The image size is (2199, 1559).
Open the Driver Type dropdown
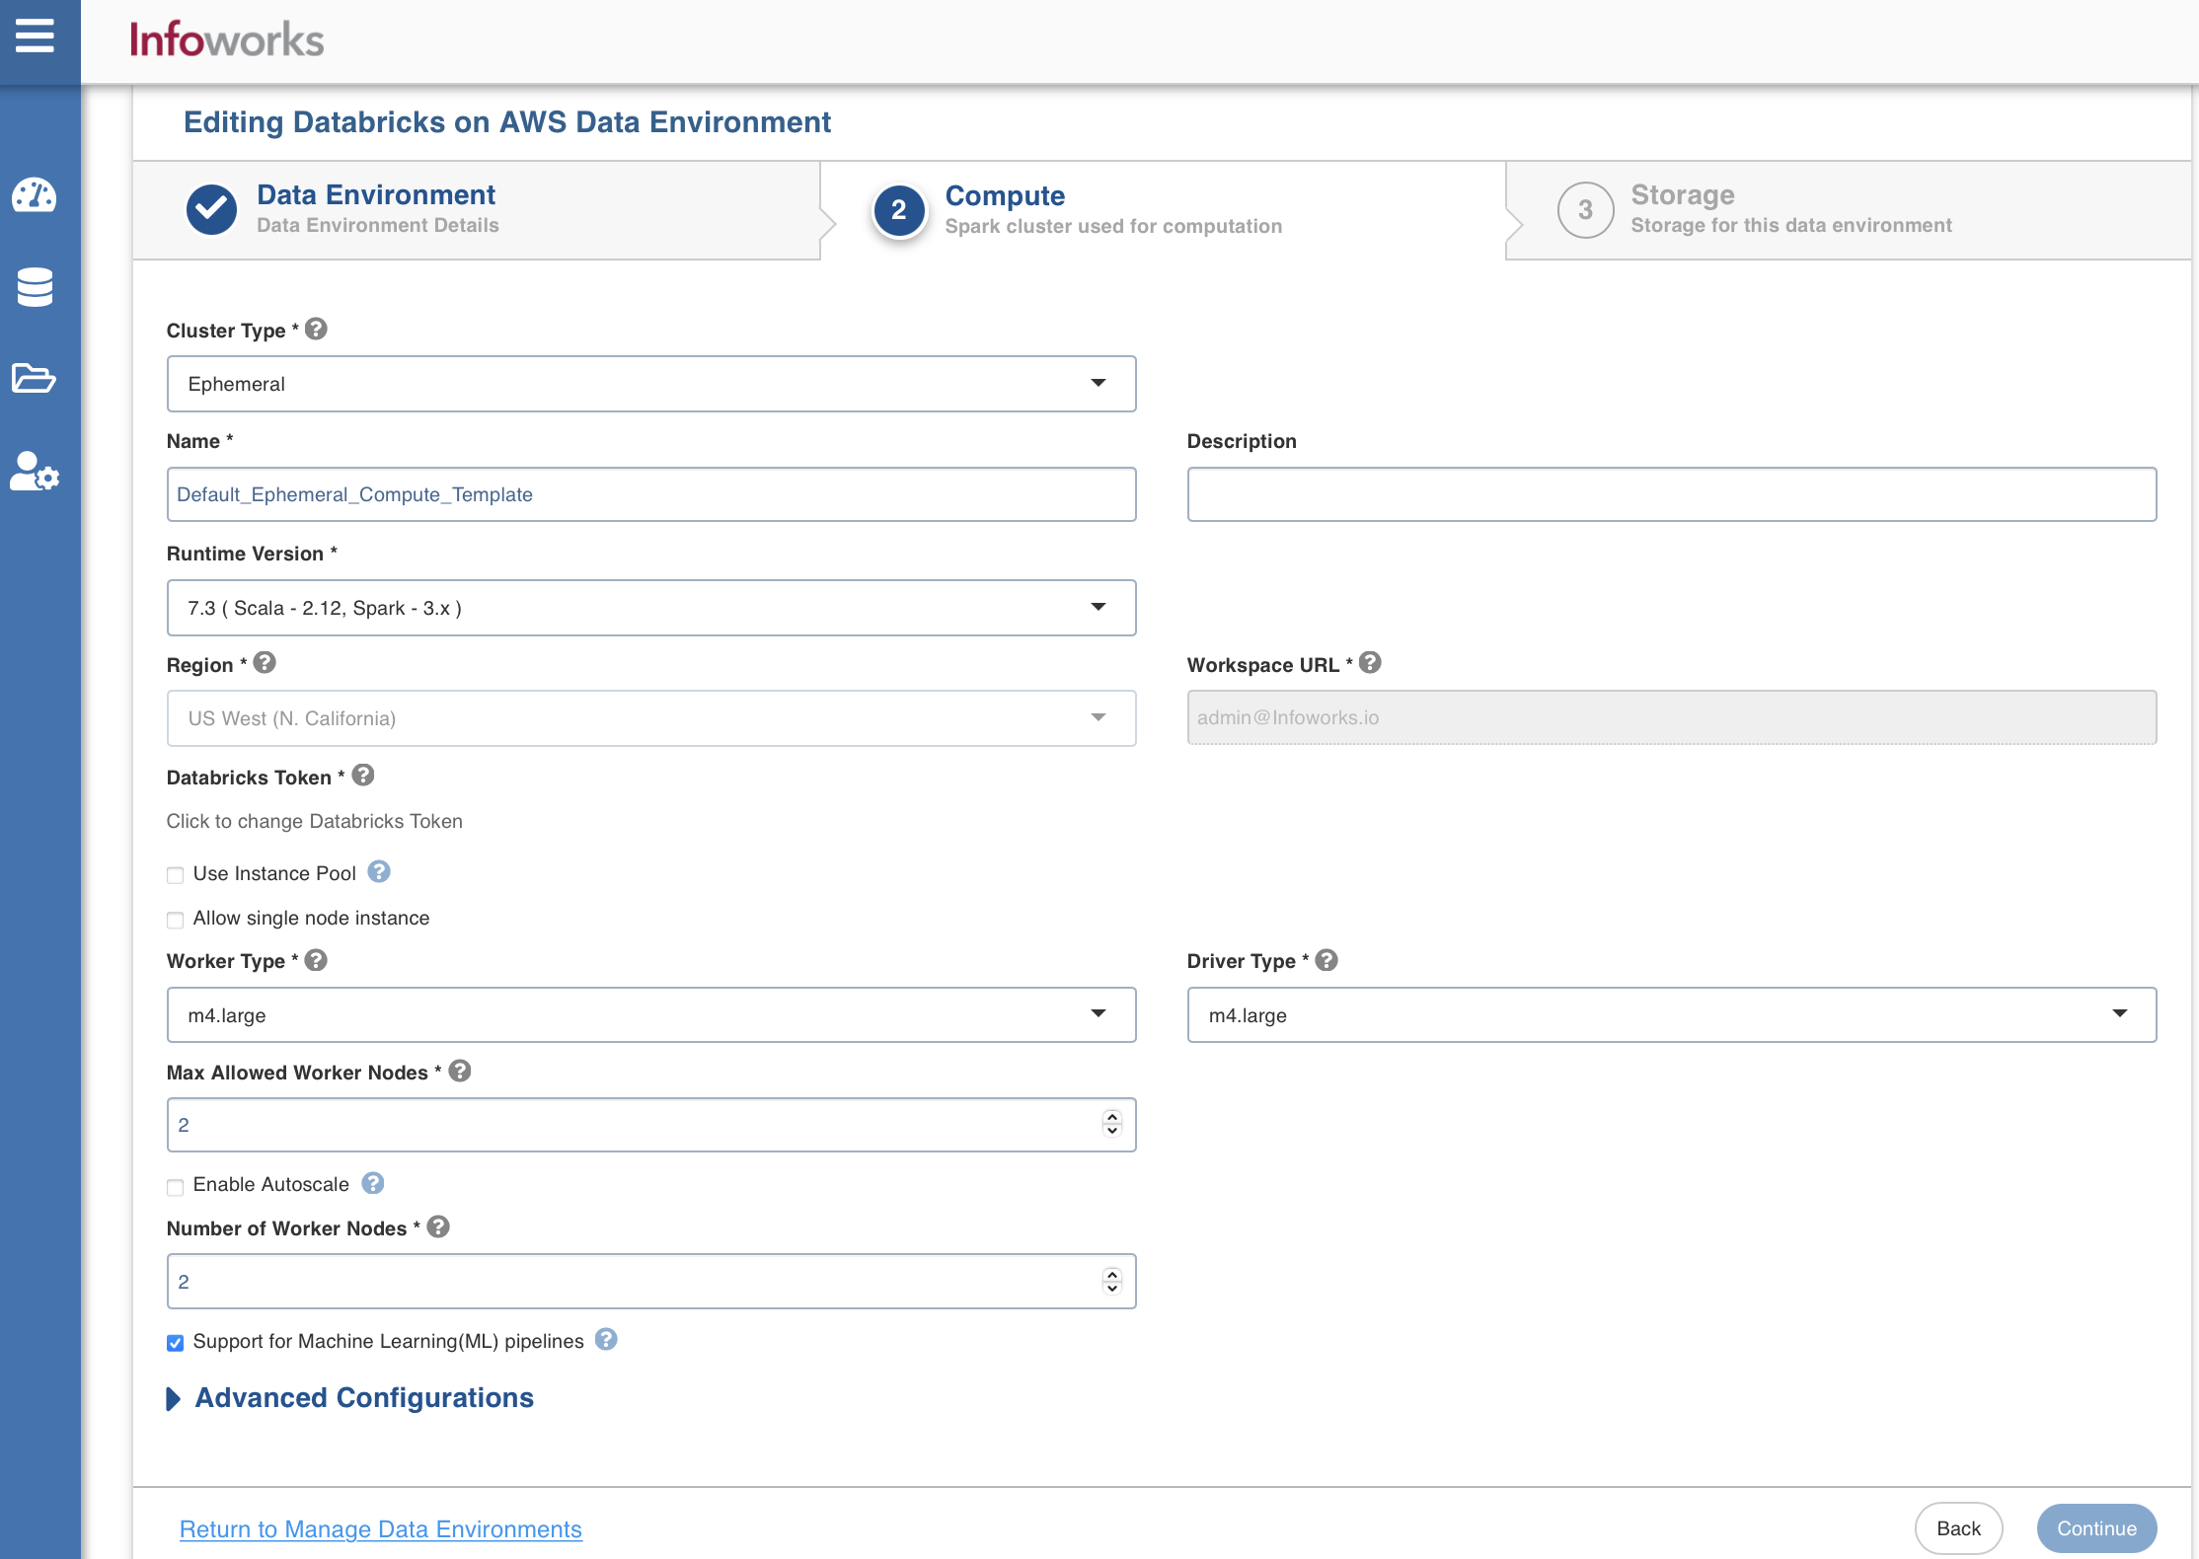click(1672, 1015)
